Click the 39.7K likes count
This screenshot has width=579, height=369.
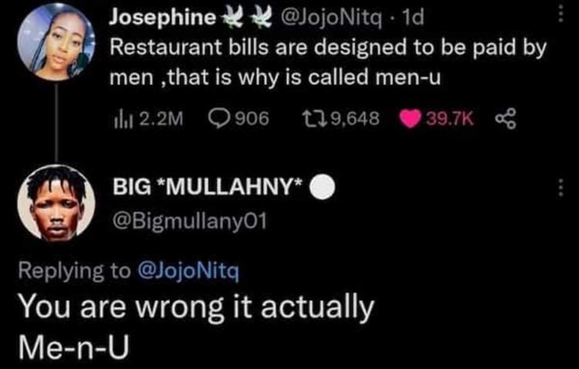pos(449,119)
